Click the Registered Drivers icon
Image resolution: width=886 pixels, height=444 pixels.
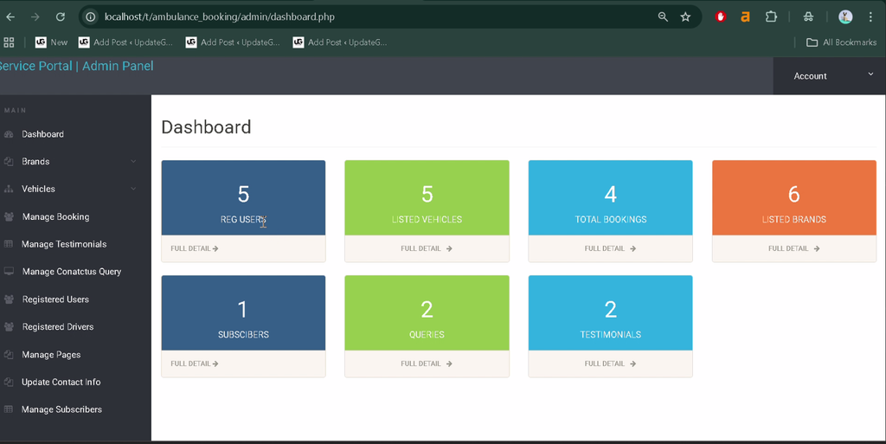pos(9,327)
